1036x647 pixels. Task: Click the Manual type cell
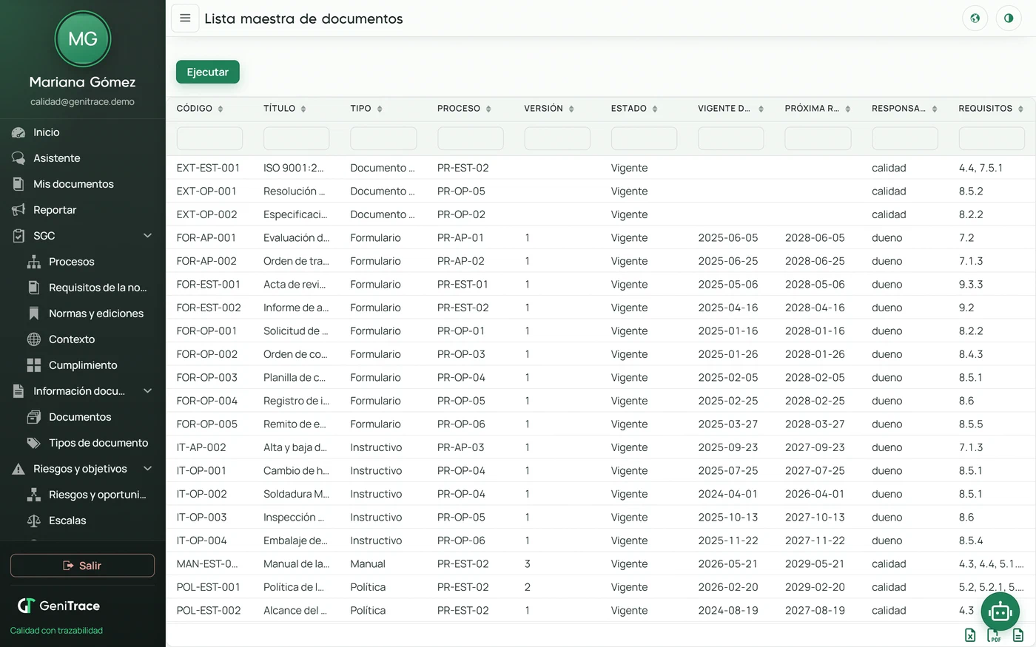pos(368,563)
